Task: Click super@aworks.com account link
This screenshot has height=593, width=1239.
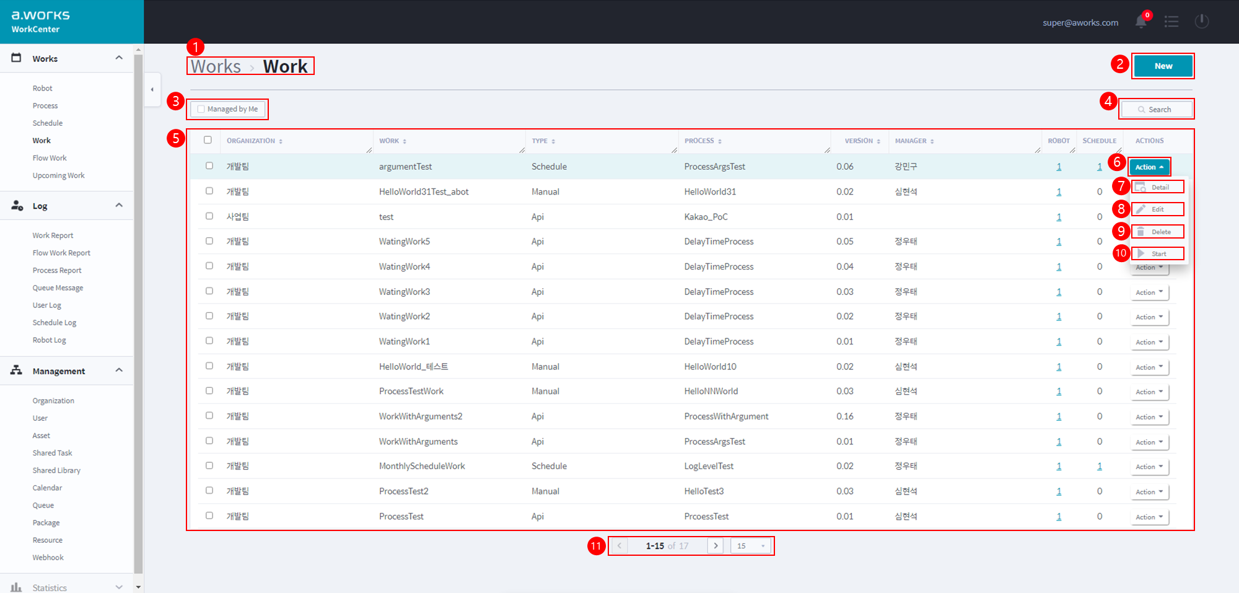Action: coord(1080,22)
